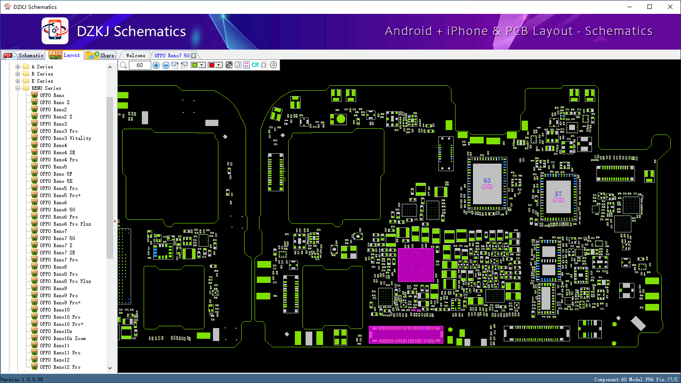Click the R Series folder icon
The height and width of the screenshot is (383, 681).
tap(26, 74)
